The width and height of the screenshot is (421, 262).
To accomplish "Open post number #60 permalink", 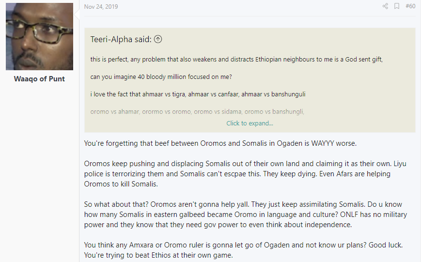I will (410, 6).
